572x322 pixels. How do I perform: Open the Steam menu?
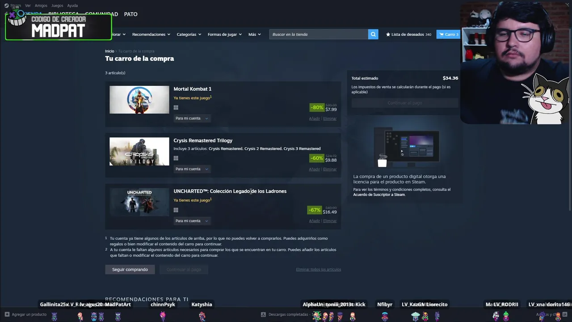(x=16, y=6)
